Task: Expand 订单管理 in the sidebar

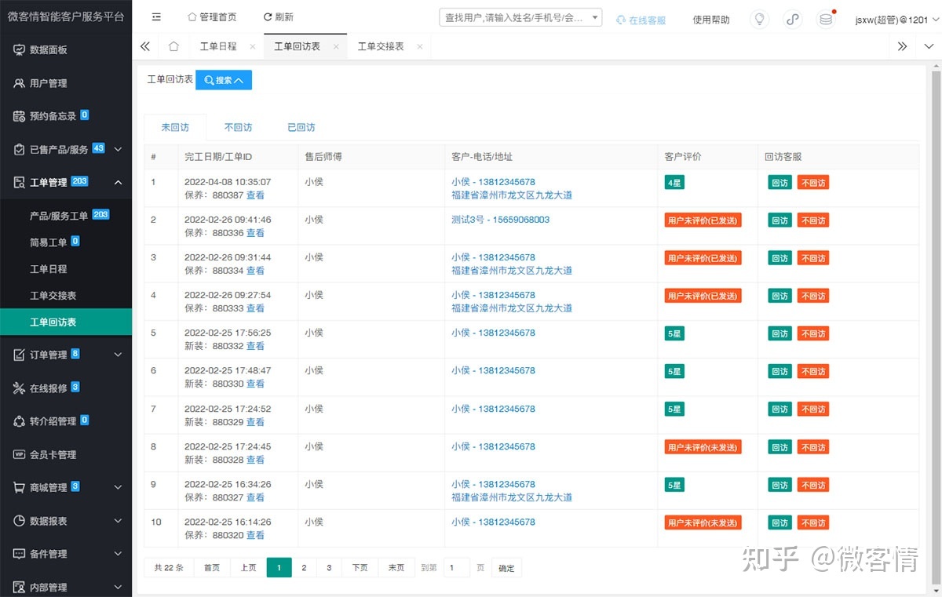Action: coord(66,355)
